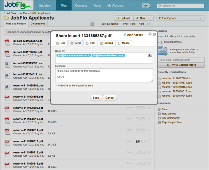Screen dimensions: 209x170
Task: Click the Upload button
Action: (124, 18)
